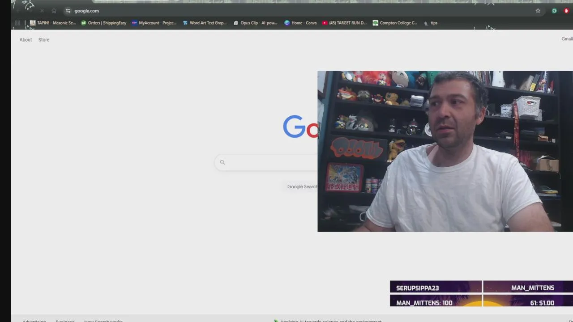Open the tips bookmark

pyautogui.click(x=430, y=23)
